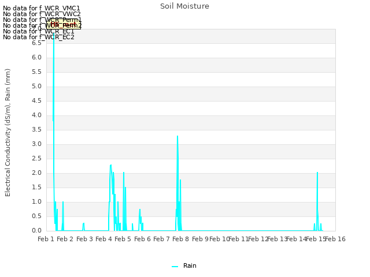Click the 5.0 y-axis tick label
This screenshot has width=370, height=277.
pyautogui.click(x=36, y=86)
